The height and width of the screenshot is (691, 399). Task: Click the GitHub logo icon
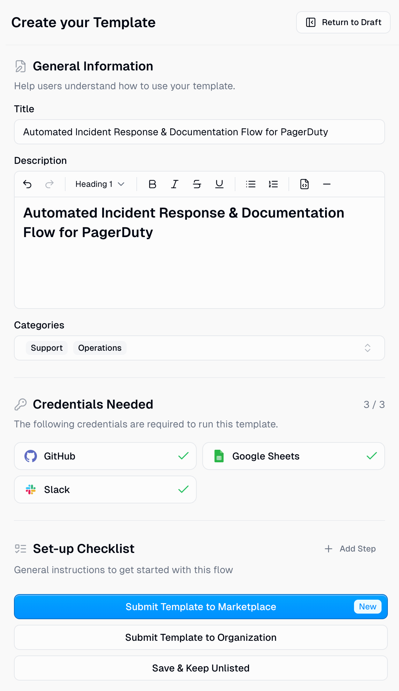pyautogui.click(x=31, y=456)
